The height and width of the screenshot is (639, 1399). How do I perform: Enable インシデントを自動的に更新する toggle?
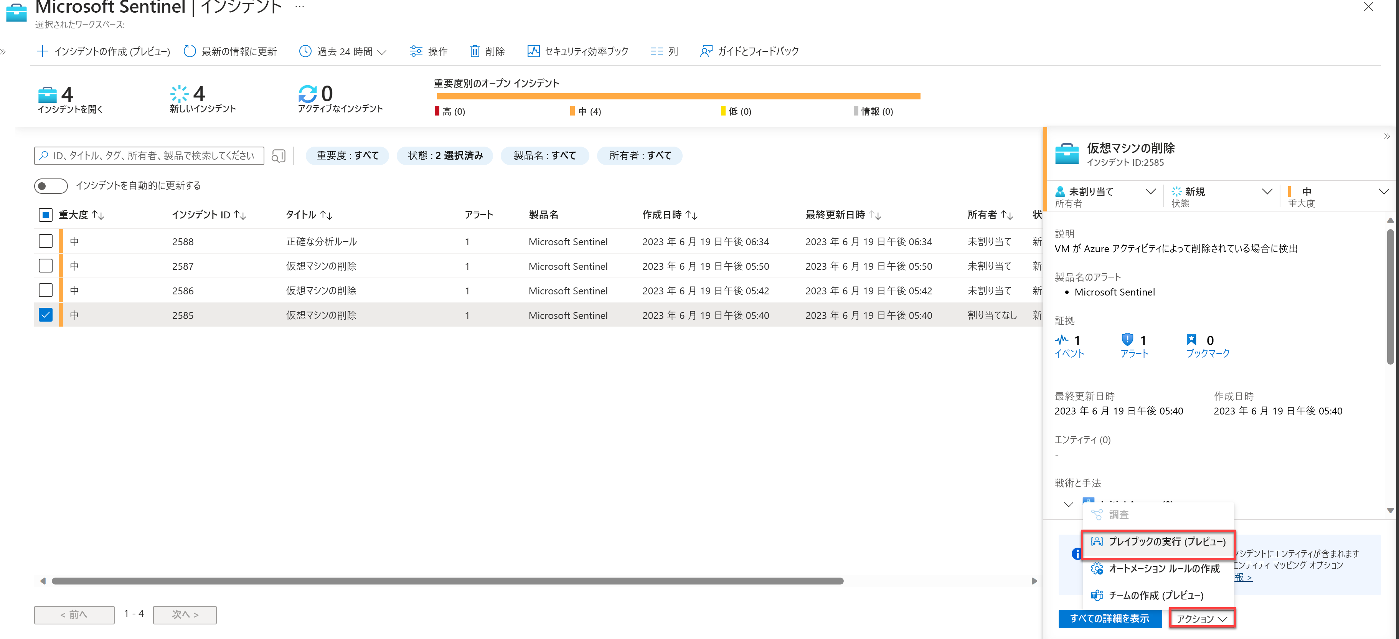click(51, 185)
